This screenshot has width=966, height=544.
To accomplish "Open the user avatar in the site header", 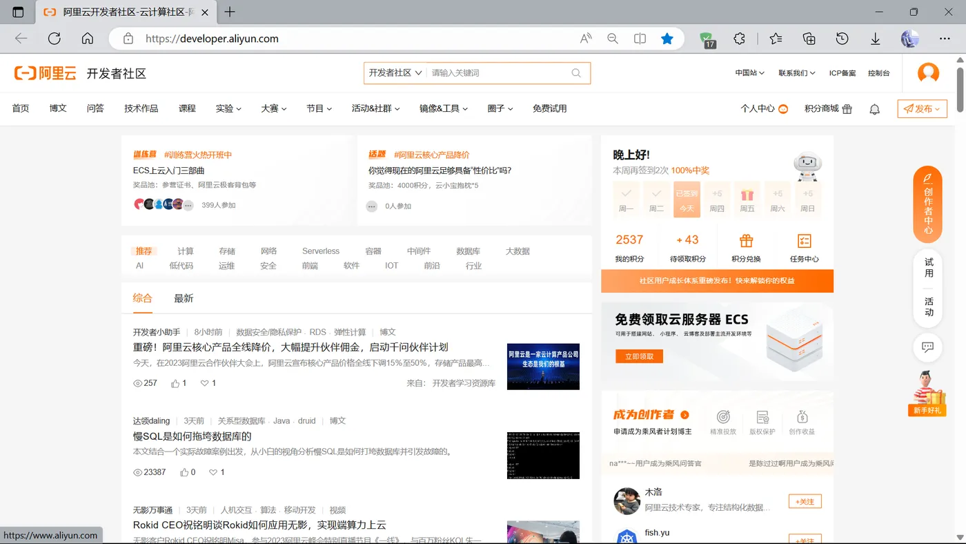I will (x=928, y=73).
